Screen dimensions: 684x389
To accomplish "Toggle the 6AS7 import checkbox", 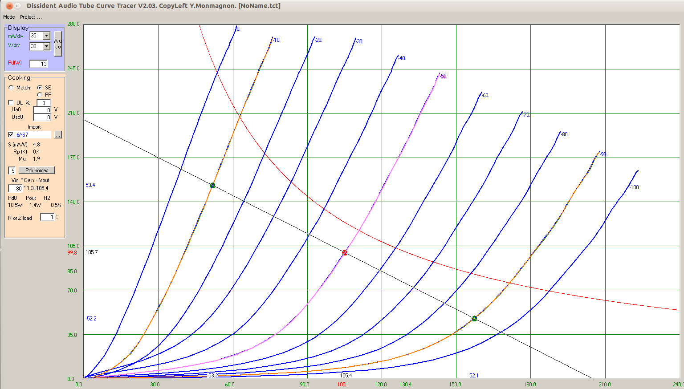I will 11,134.
